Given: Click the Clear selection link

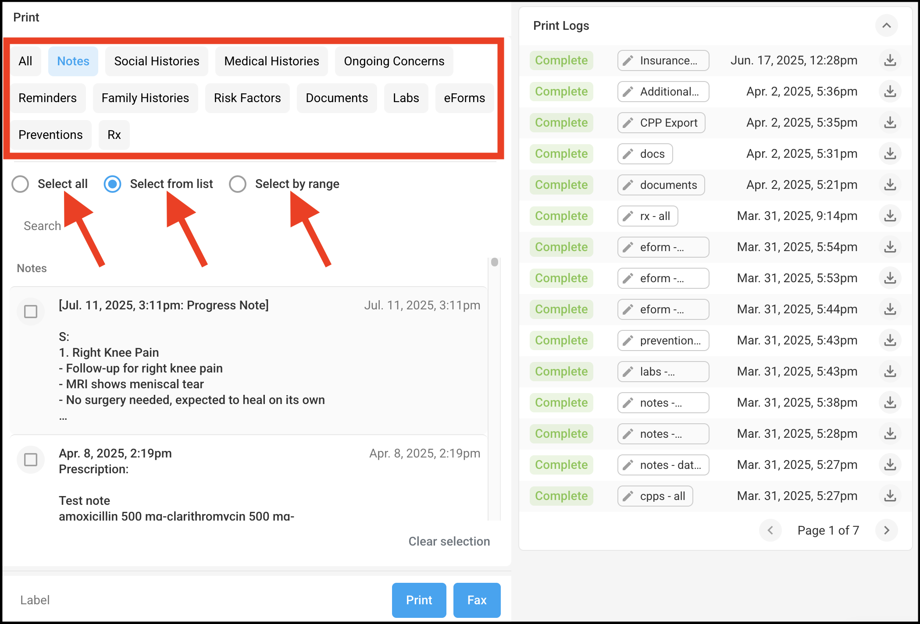Looking at the screenshot, I should click(449, 542).
